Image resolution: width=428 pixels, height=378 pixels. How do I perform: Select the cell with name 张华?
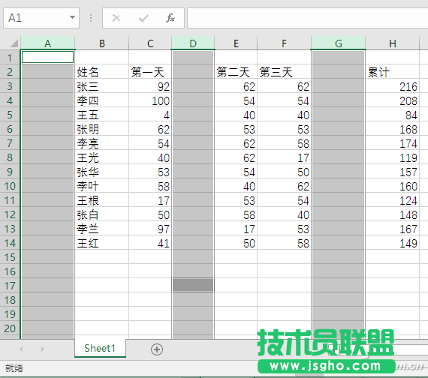click(102, 172)
